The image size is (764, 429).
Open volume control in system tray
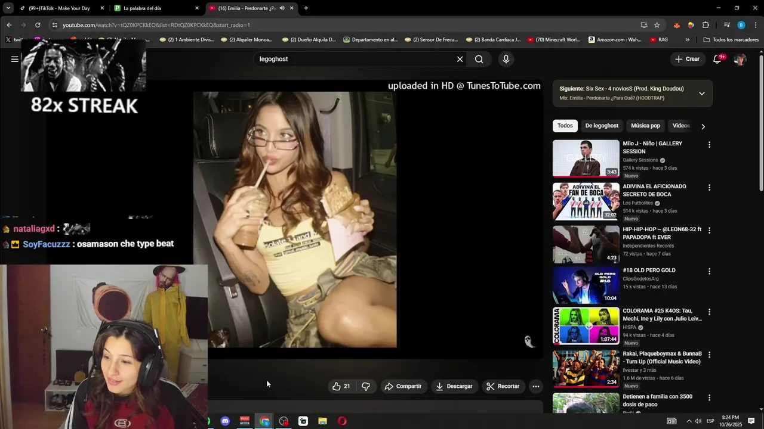[x=698, y=421]
